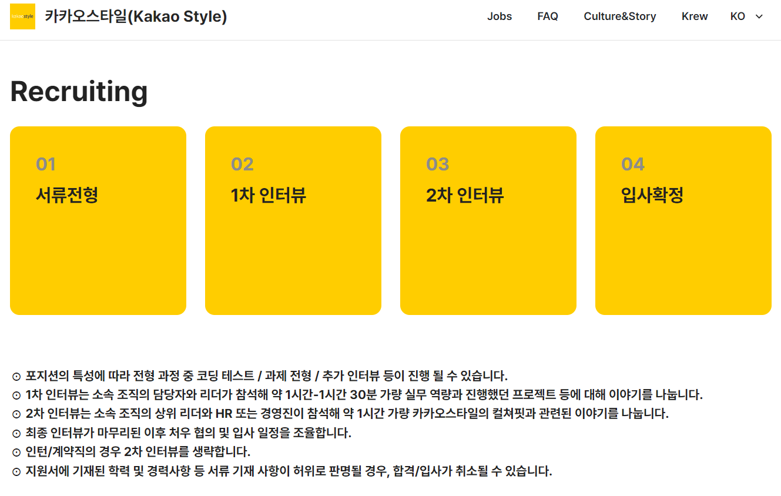Select the 02 1차 인터뷰 card
Image resolution: width=781 pixels, height=496 pixels.
coord(293,220)
